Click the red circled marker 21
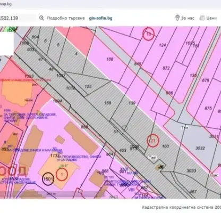Viewport: 221px width, 213px height. point(153,141)
